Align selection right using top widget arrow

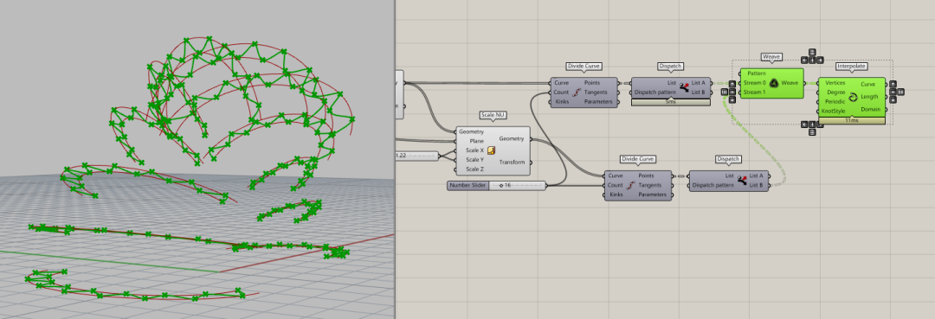click(820, 61)
